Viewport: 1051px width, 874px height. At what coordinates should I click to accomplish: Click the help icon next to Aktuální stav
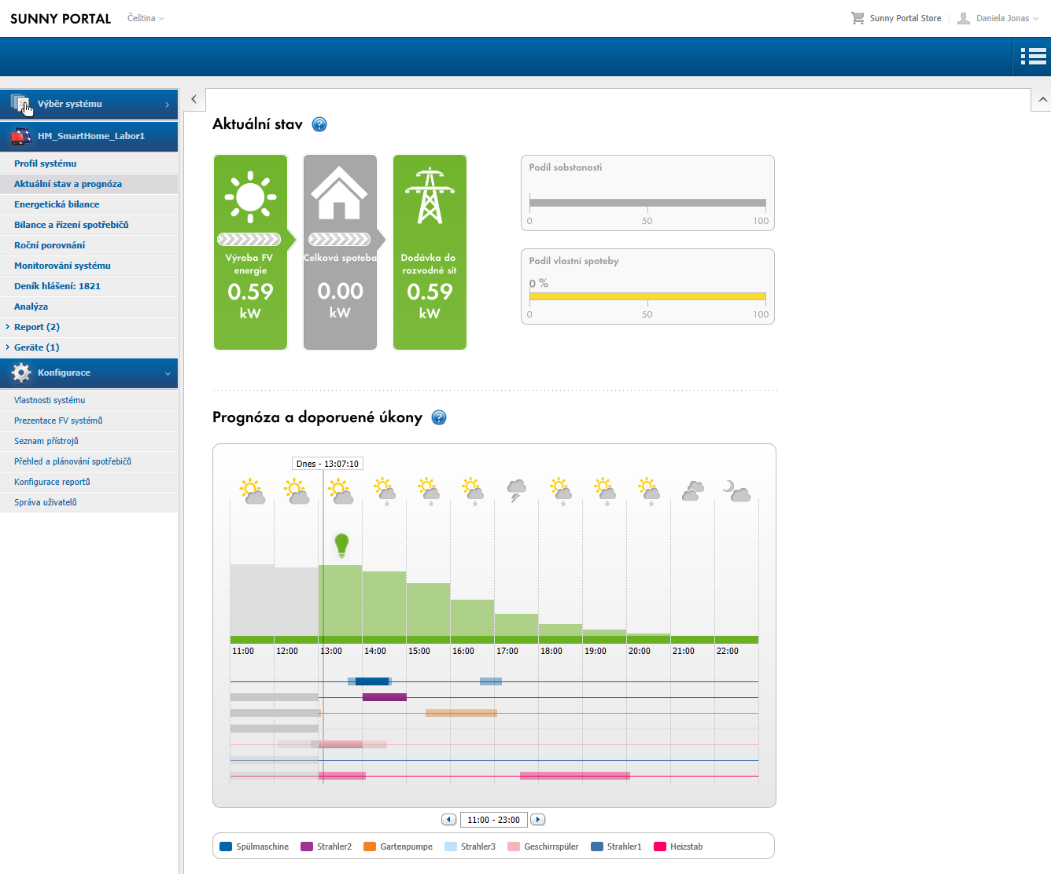point(319,124)
